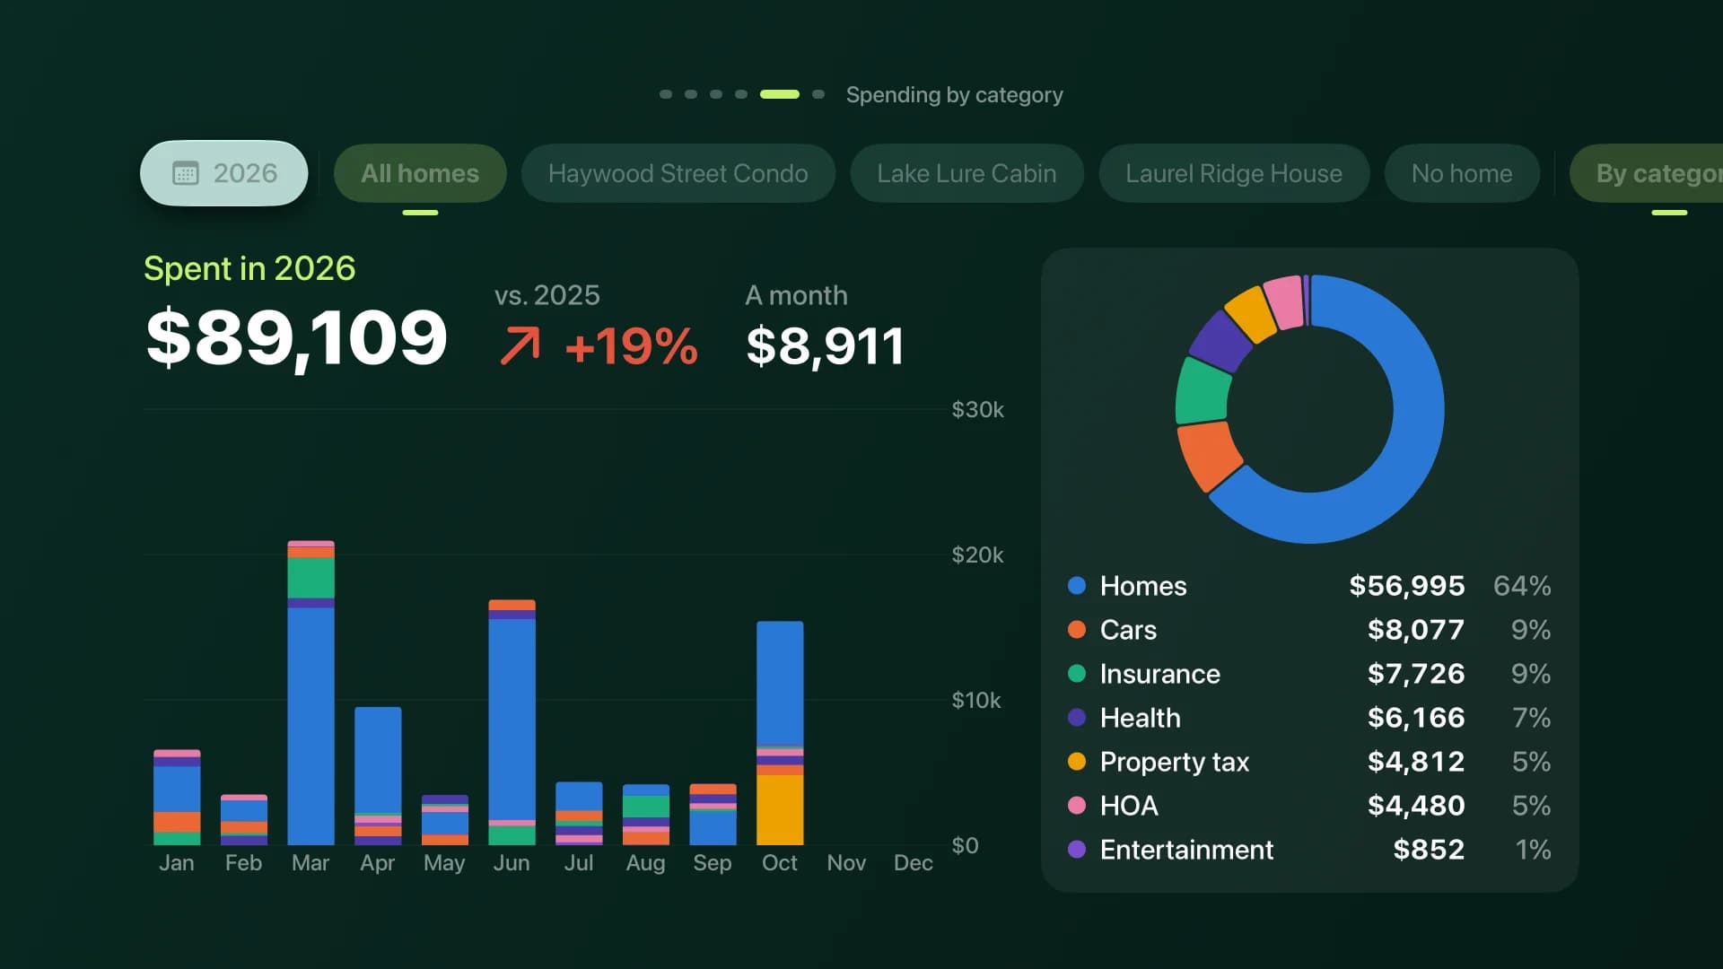Click the purple Entertainment legend dot

click(x=1077, y=850)
